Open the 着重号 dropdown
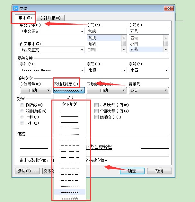Viewport: 195px width, 202px height. (x=149, y=90)
